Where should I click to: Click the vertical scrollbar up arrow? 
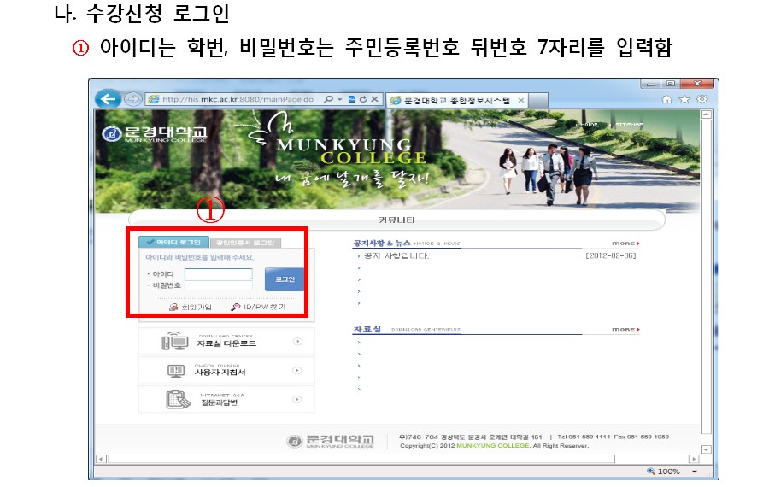(x=706, y=114)
